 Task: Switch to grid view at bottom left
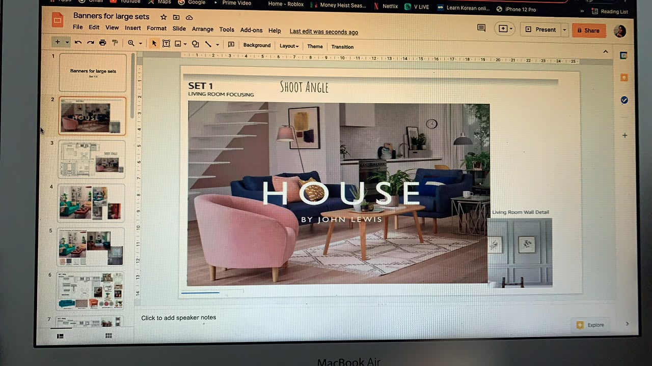tap(108, 336)
